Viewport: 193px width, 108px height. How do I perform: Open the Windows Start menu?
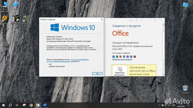click(3, 105)
